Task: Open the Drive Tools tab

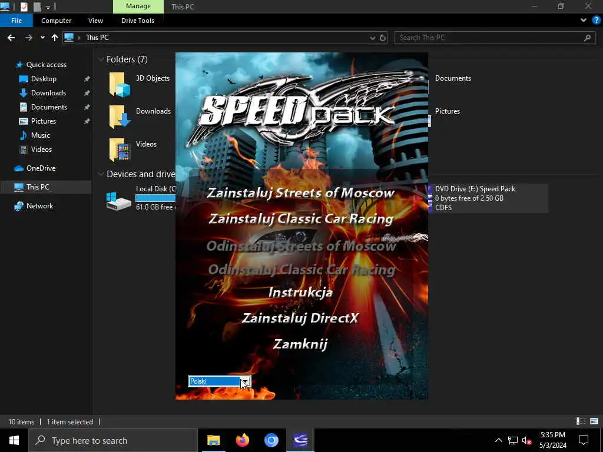Action: point(138,21)
